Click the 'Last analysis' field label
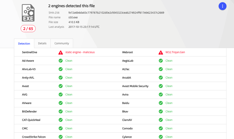The width and height of the screenshot is (234, 139). 56,27
